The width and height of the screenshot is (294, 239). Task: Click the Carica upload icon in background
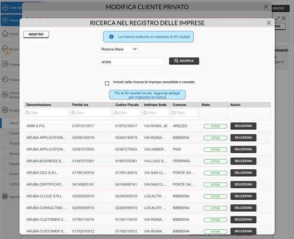click(5, 20)
